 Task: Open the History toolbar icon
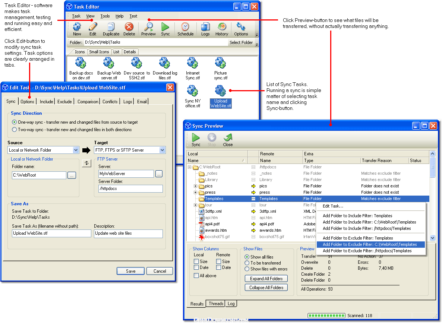tap(222, 29)
